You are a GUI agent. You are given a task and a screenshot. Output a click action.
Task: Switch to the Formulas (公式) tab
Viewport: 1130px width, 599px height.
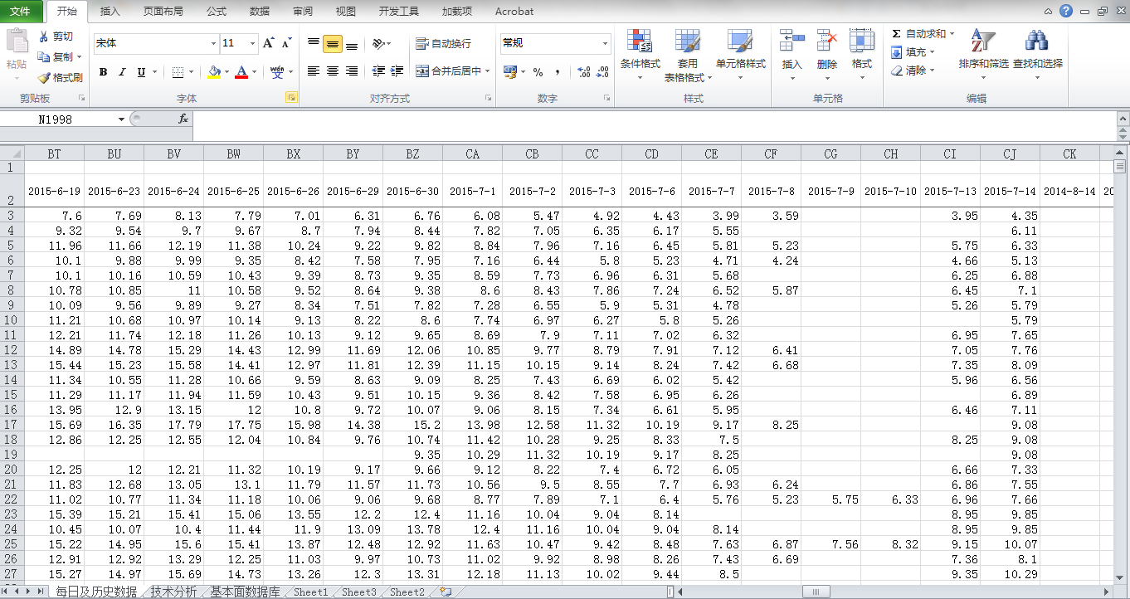coord(217,12)
